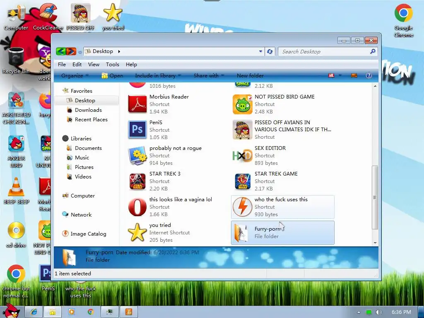Select the Opera icon shortcut in file list
424x318 pixels.
[137, 207]
